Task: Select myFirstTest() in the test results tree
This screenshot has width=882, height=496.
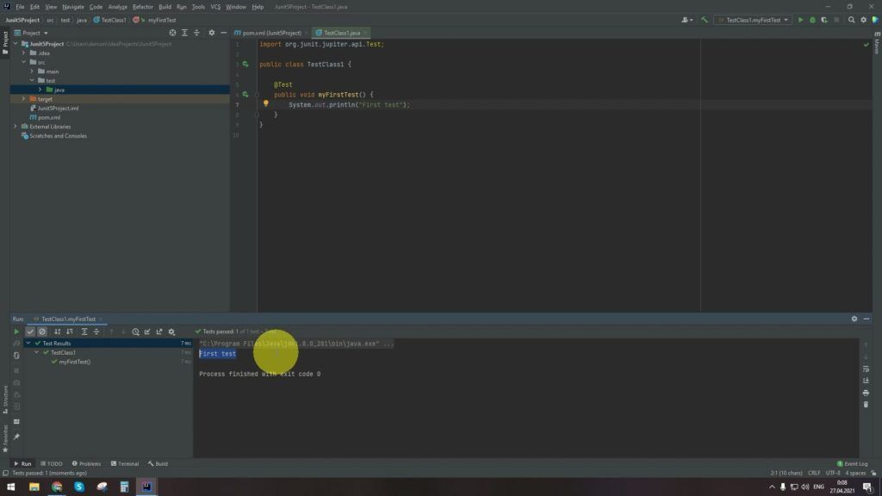Action: tap(74, 362)
